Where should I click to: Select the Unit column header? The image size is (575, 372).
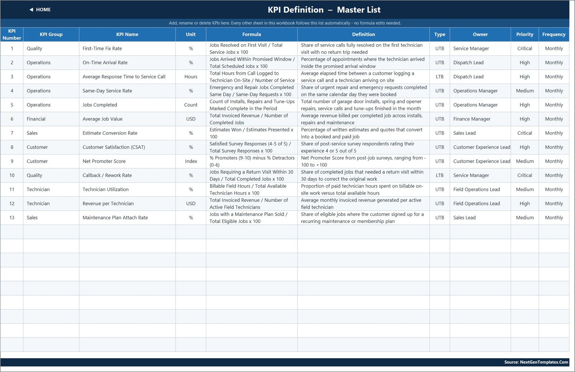point(191,34)
